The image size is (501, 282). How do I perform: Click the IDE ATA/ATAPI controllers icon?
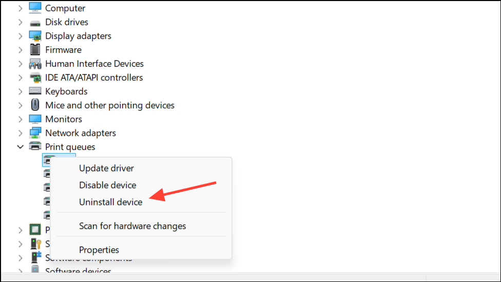(35, 78)
